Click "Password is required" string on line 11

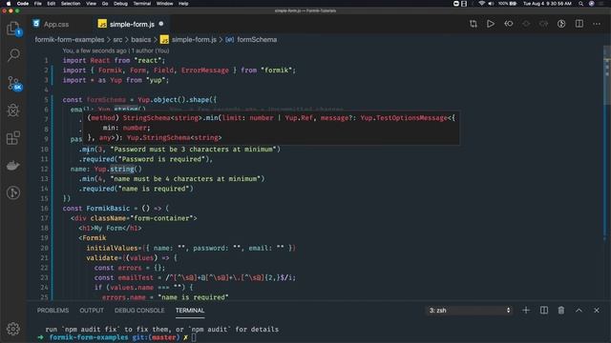coord(163,159)
